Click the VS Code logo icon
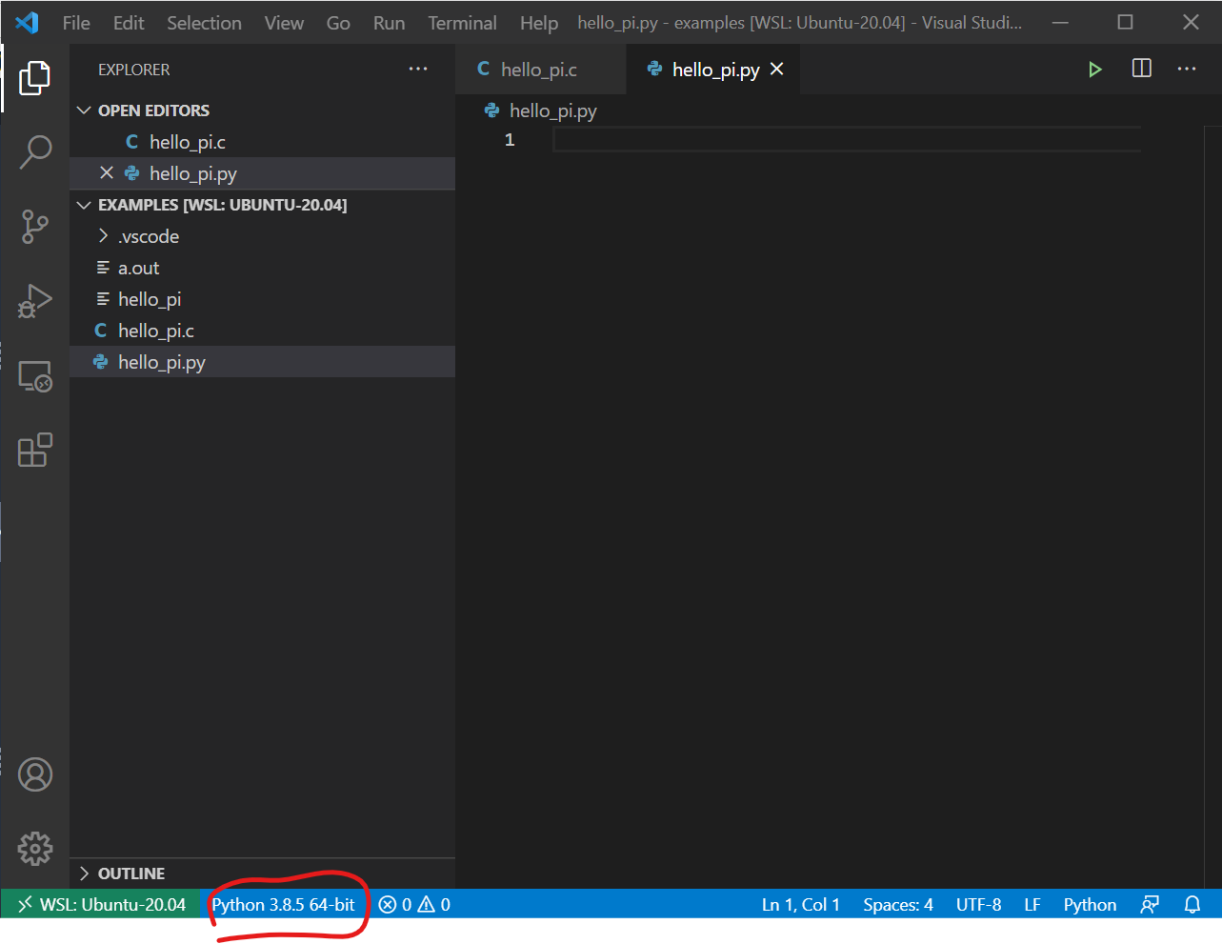 click(27, 22)
